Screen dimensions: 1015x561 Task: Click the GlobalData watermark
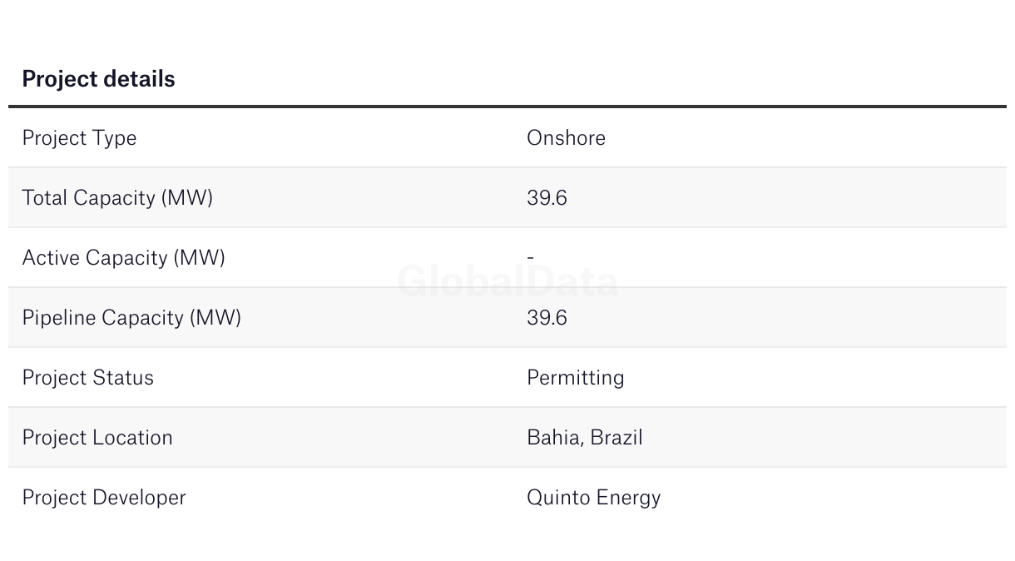click(x=507, y=281)
